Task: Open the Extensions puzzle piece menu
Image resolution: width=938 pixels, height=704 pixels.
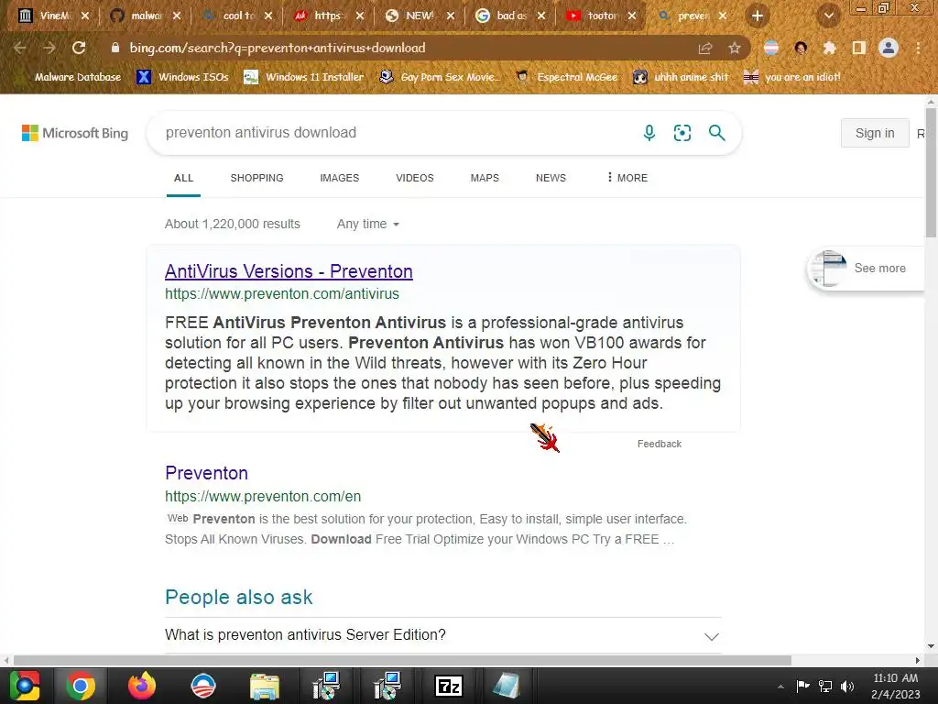Action: 829,48
